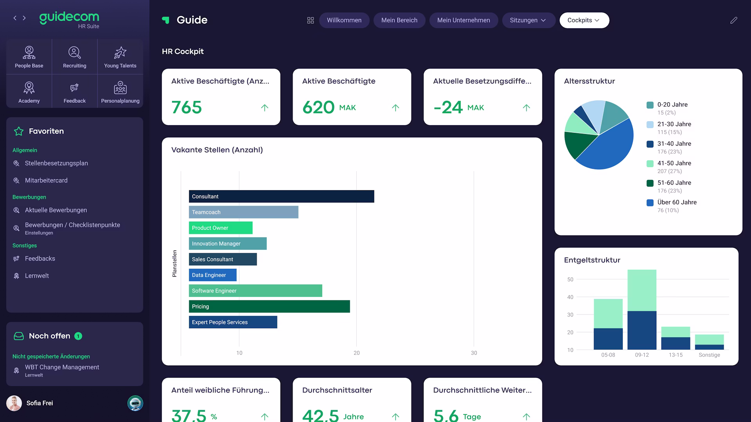Viewport: 751px width, 422px height.
Task: Expand the Sitzungen dropdown
Action: [x=528, y=20]
